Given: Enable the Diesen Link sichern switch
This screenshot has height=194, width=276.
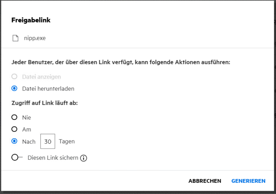Looking at the screenshot, I should 17,158.
